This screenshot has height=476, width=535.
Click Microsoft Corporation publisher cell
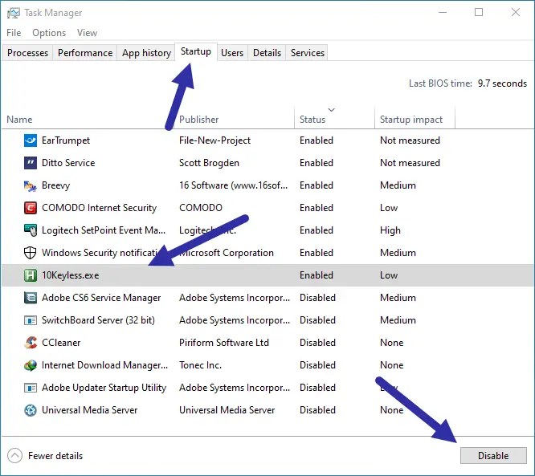pyautogui.click(x=227, y=253)
